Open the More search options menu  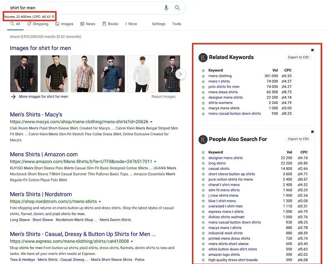(x=131, y=24)
